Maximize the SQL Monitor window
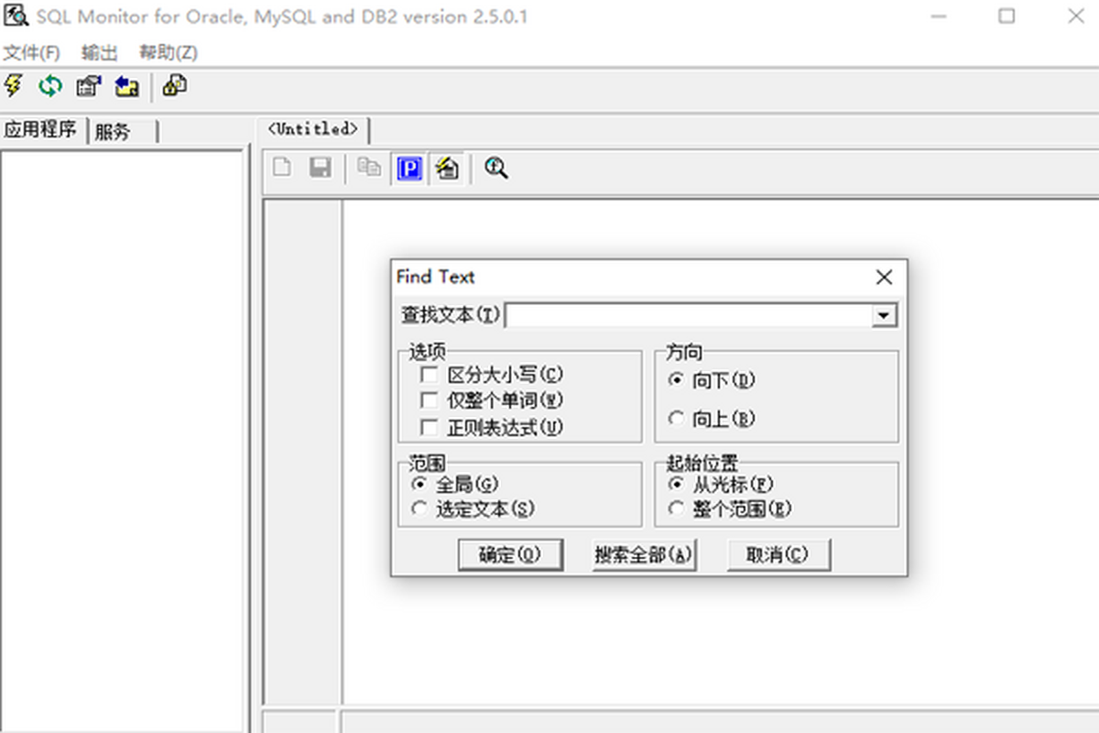Screen dimensions: 1099x733 [1007, 16]
